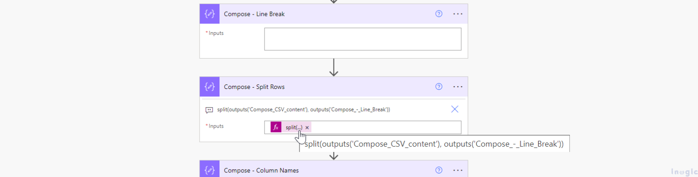698x177 pixels.
Task: Click the fx expression icon in Inputs
Action: [276, 128]
